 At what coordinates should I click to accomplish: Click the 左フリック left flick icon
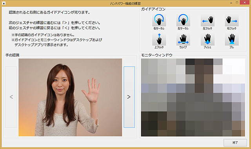[x=207, y=20]
